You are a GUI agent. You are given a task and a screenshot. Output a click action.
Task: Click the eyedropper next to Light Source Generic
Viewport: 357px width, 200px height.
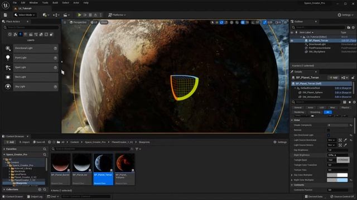[x=345, y=145]
